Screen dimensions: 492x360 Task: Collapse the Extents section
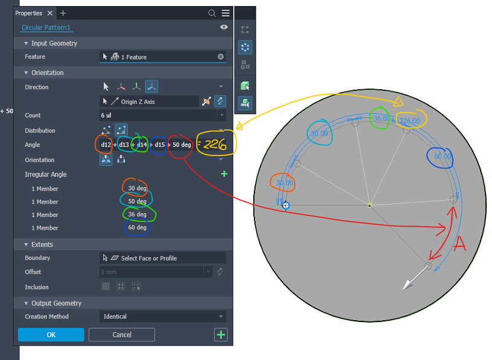(x=26, y=244)
